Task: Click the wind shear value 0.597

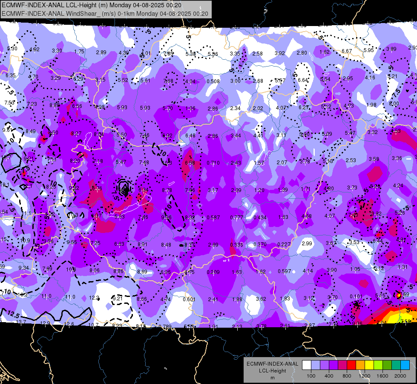Action: pos(284,271)
